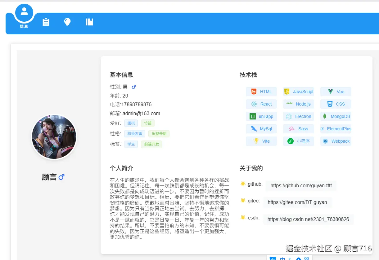Open the Gitee link DT-guyan
The width and height of the screenshot is (379, 260).
click(297, 202)
